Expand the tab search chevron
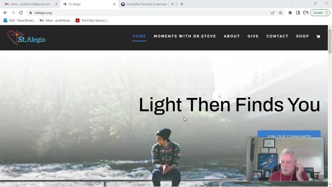 [293, 4]
